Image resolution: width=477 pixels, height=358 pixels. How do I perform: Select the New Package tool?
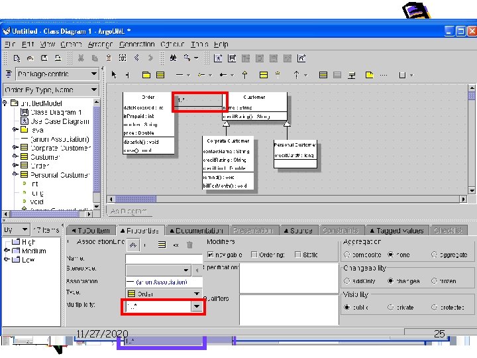146,74
